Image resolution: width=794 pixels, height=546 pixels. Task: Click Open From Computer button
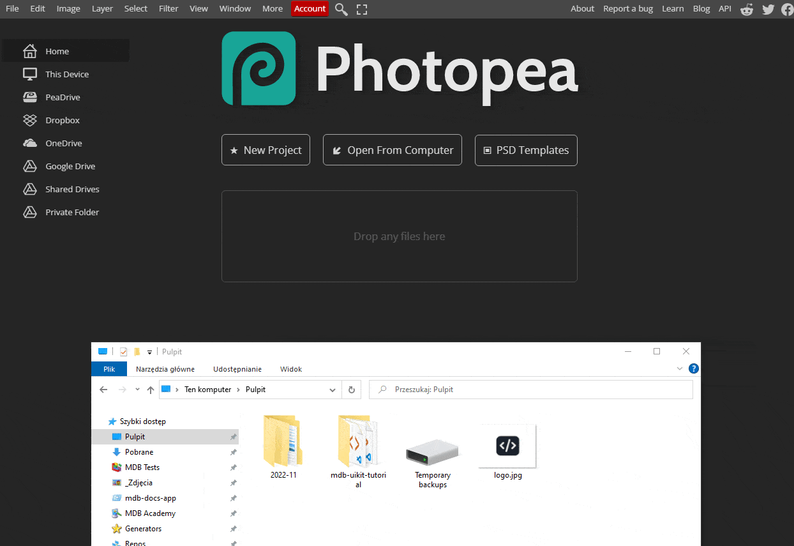click(392, 150)
